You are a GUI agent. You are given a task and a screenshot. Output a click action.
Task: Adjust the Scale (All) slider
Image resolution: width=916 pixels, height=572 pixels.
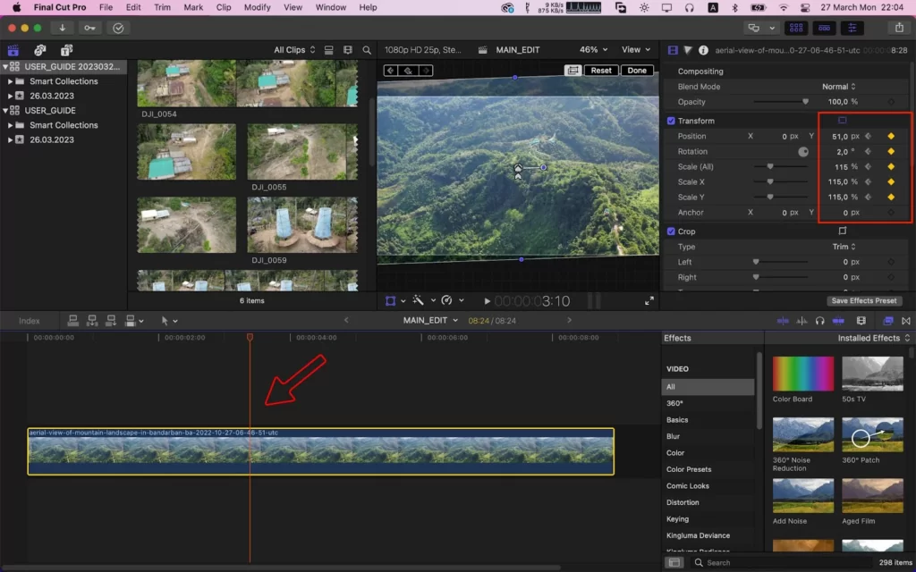pyautogui.click(x=781, y=167)
